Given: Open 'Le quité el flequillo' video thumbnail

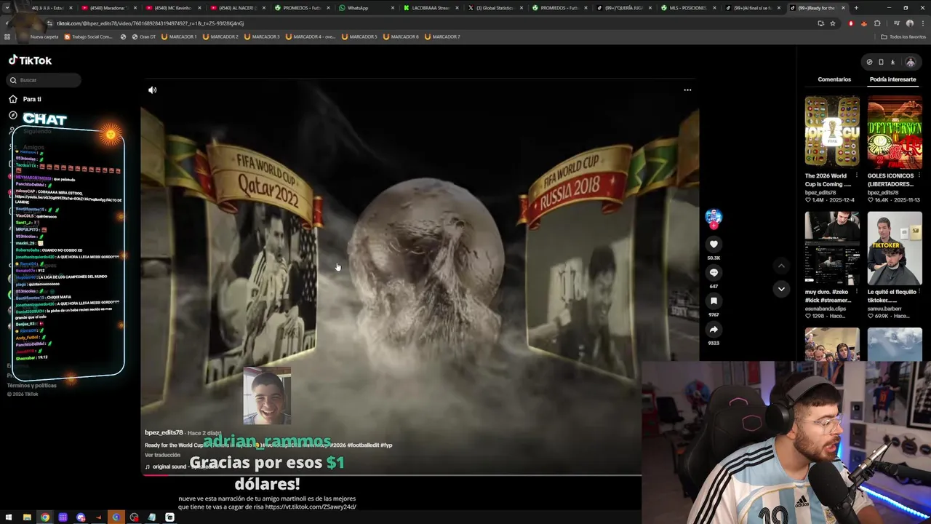Looking at the screenshot, I should click(895, 248).
